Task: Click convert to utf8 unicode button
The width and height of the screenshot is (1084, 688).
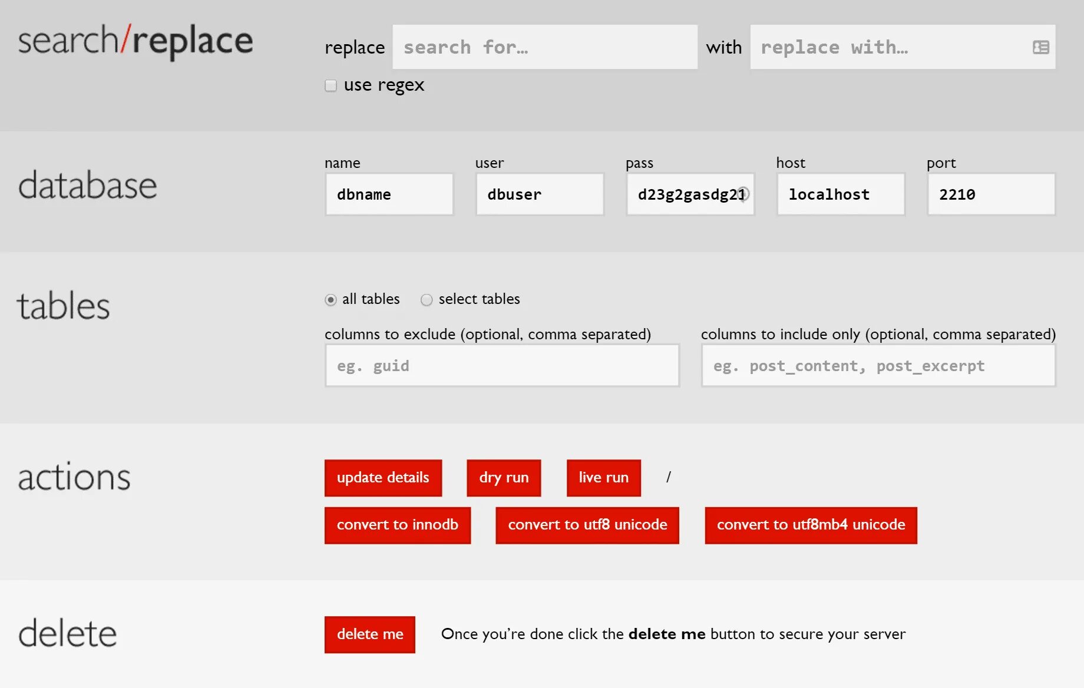Action: 587,525
